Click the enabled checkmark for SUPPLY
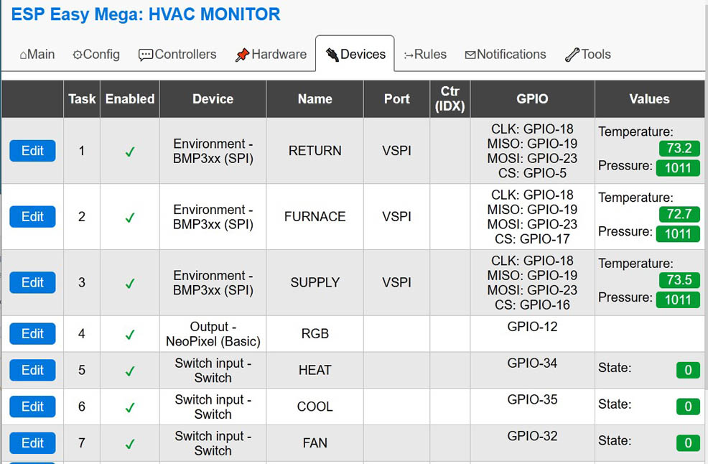 130,284
